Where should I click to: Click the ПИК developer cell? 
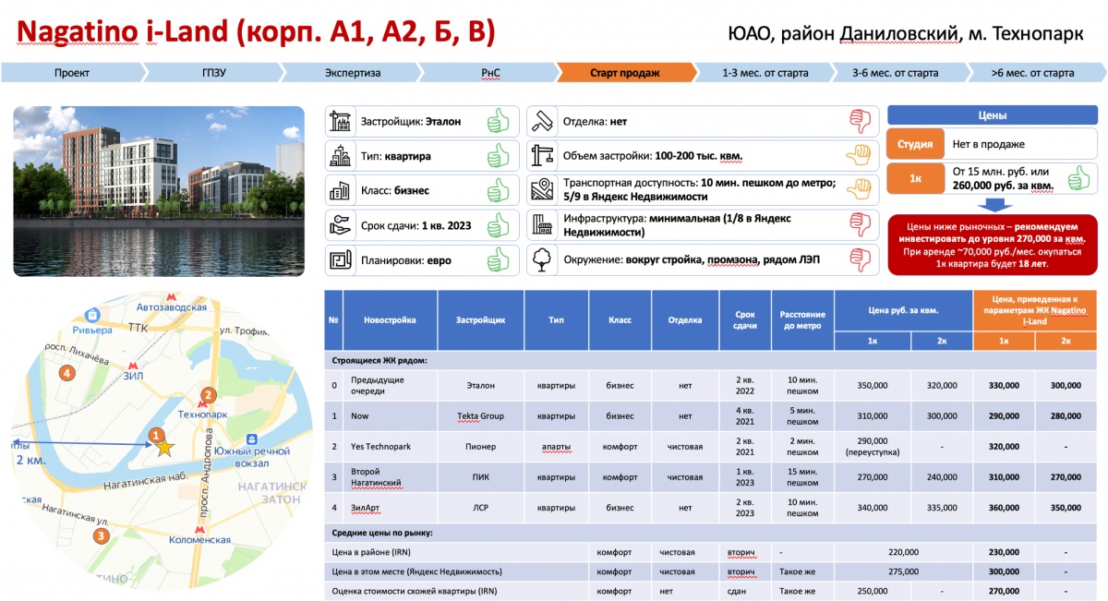click(481, 477)
